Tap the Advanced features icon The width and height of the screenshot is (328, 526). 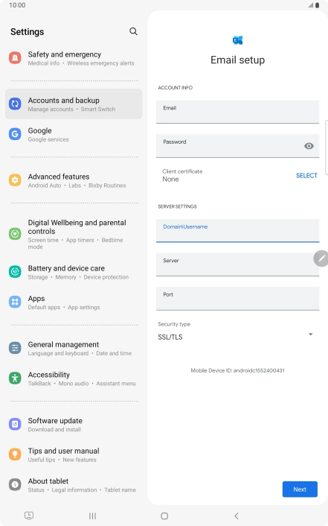(15, 180)
